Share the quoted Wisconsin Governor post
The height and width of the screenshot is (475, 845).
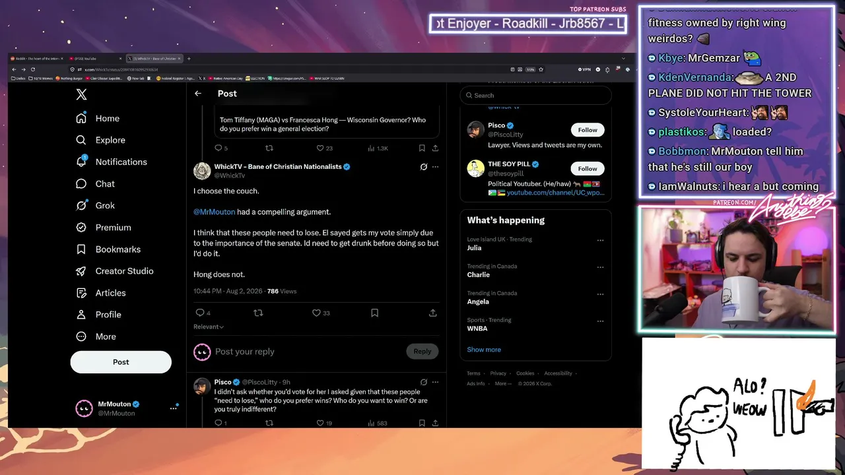[x=435, y=148]
